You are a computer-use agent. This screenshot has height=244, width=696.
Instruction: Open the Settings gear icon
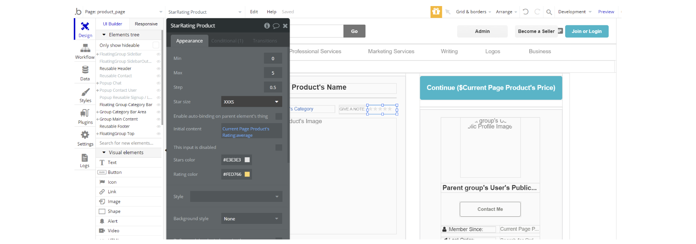85,135
